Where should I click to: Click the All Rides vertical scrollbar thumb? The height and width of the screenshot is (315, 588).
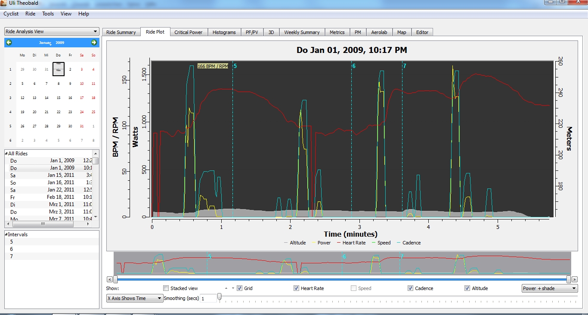pyautogui.click(x=96, y=161)
